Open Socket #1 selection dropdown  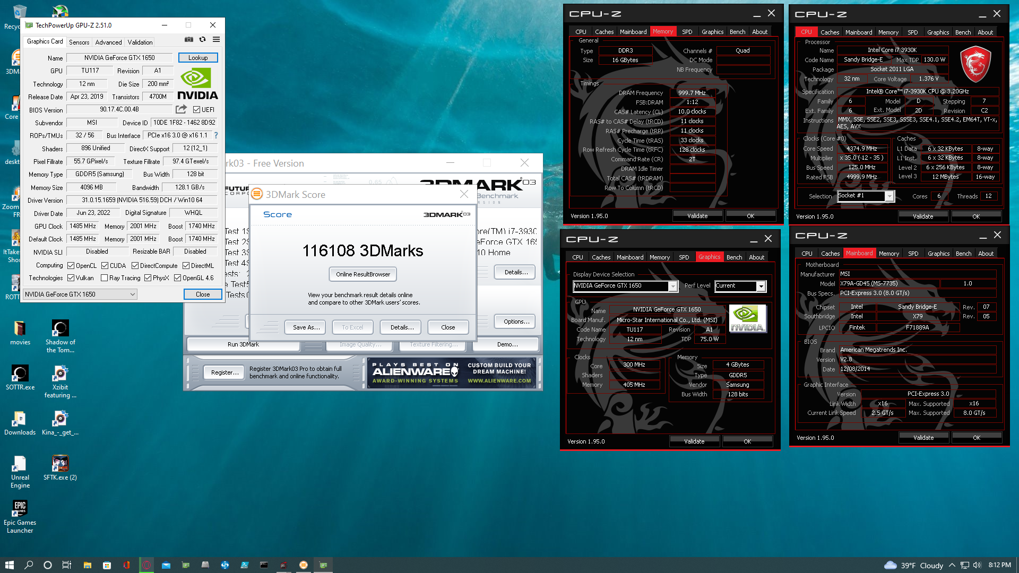click(866, 196)
